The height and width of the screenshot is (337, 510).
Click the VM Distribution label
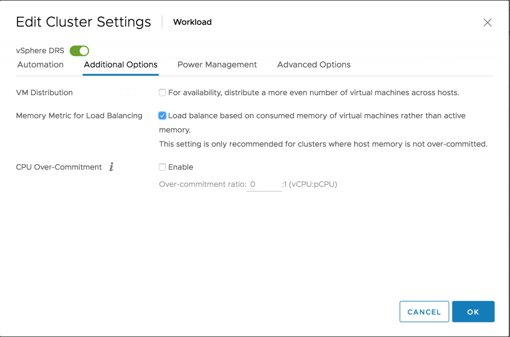[x=44, y=93]
